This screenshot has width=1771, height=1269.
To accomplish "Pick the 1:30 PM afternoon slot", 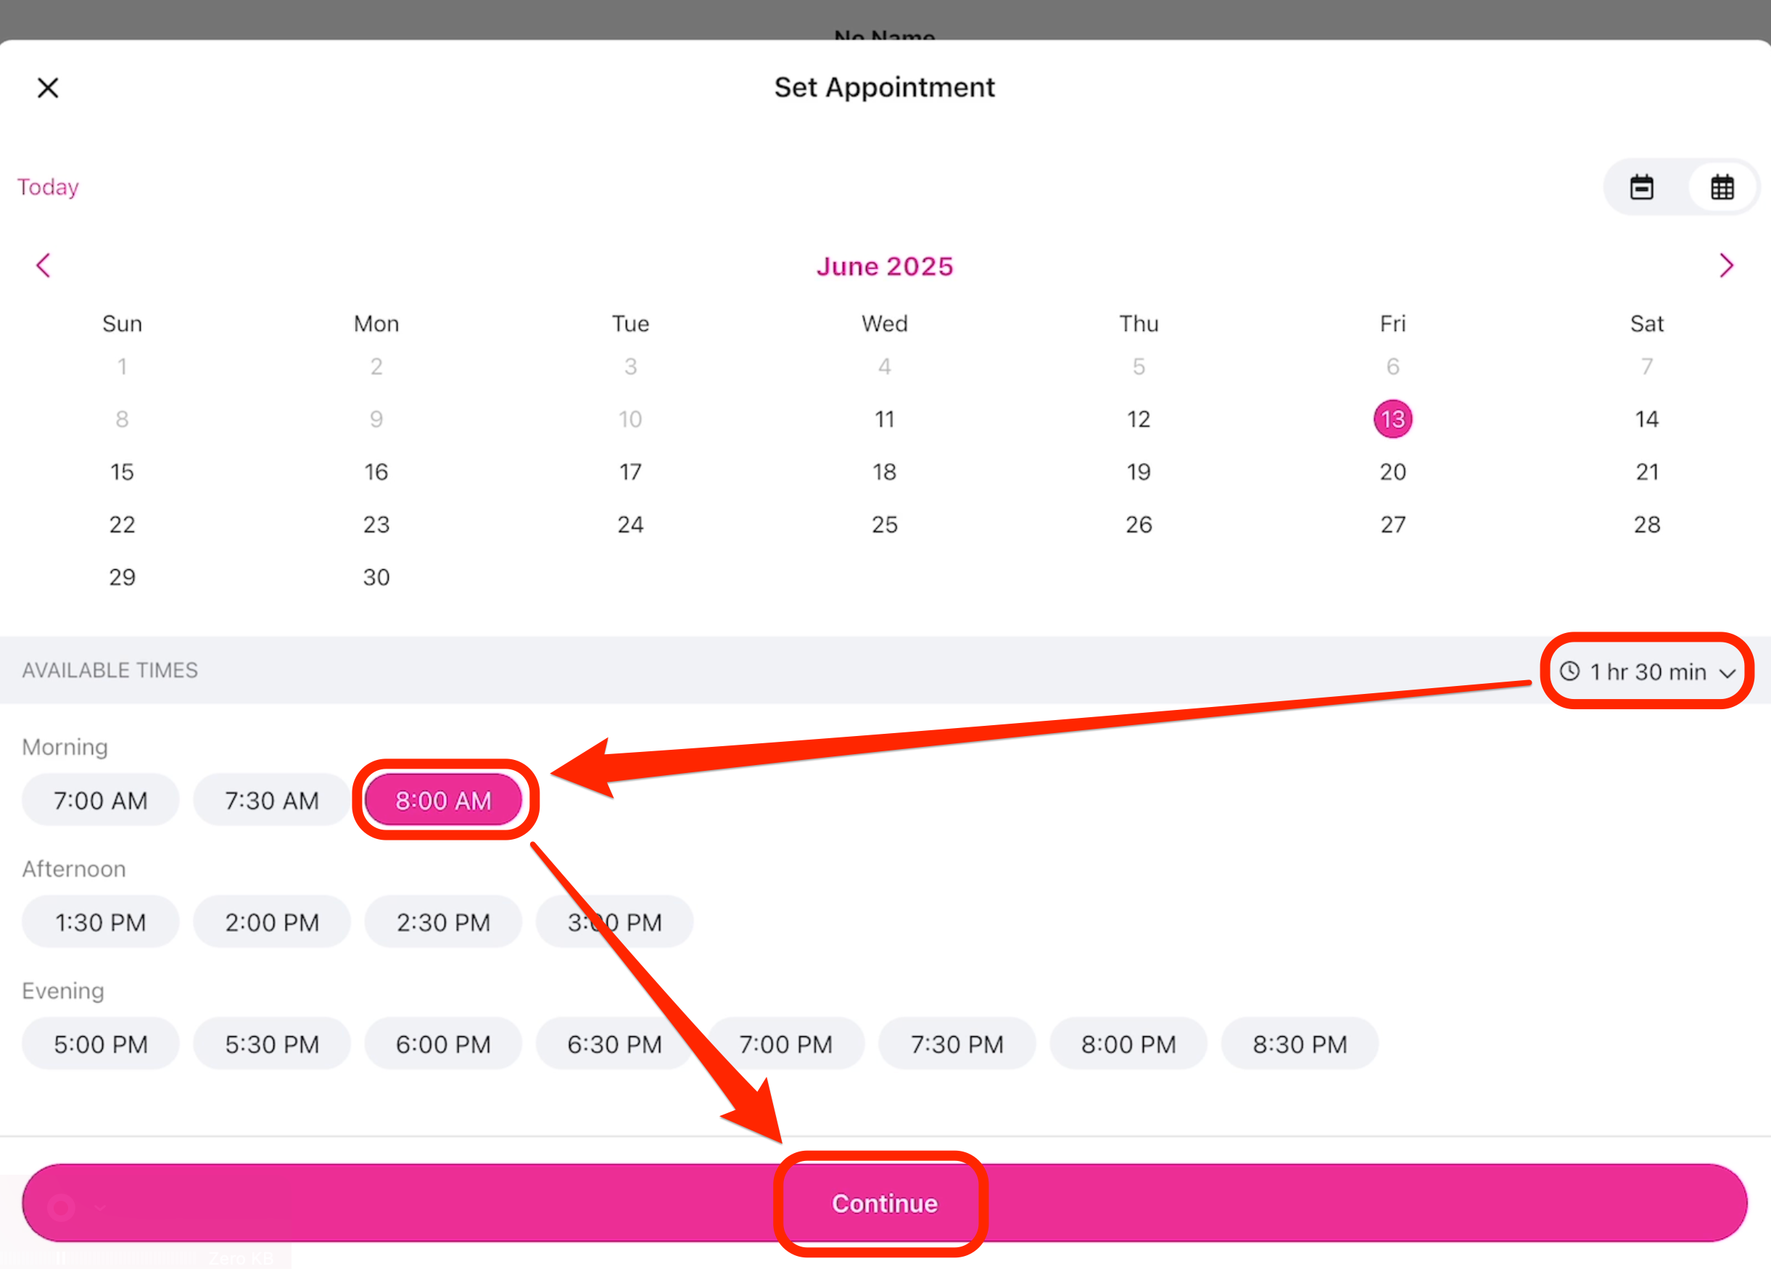I will click(x=101, y=922).
